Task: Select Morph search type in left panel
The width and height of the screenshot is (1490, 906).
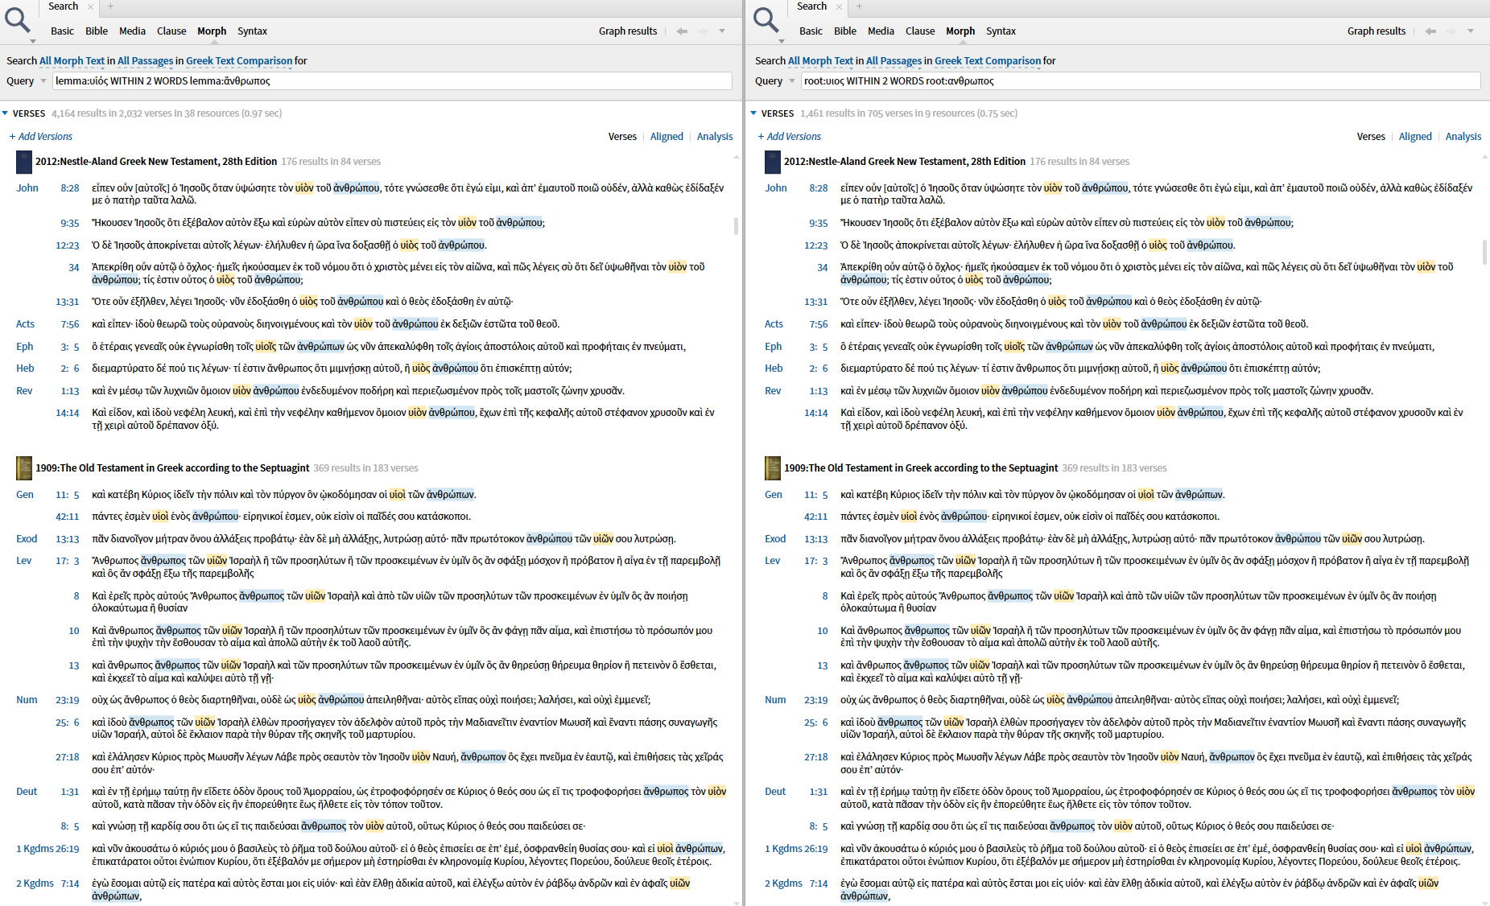Action: [212, 31]
